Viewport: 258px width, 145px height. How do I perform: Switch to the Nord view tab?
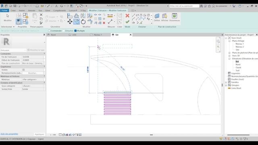coord(53,35)
